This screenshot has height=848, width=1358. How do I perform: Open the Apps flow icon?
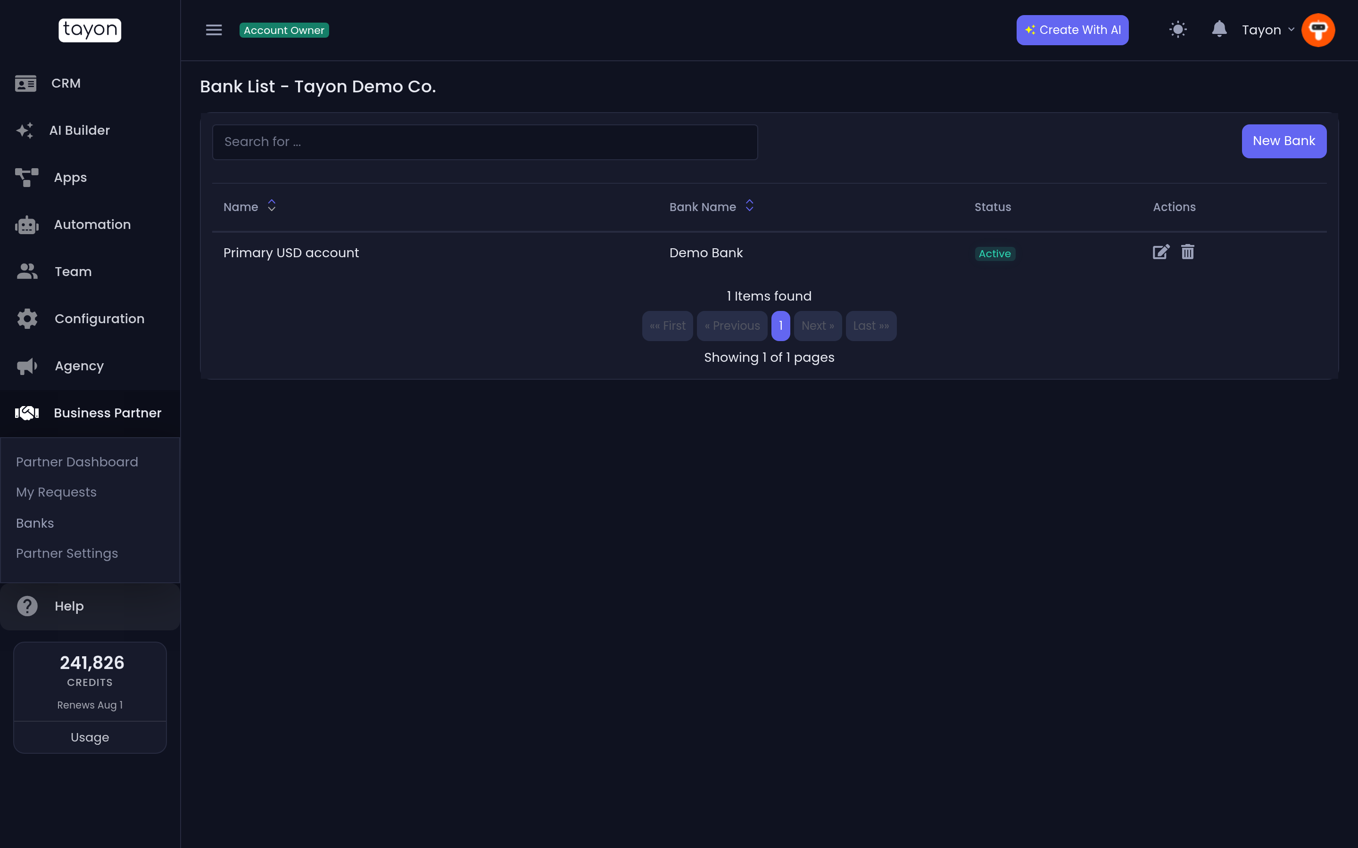[26, 178]
